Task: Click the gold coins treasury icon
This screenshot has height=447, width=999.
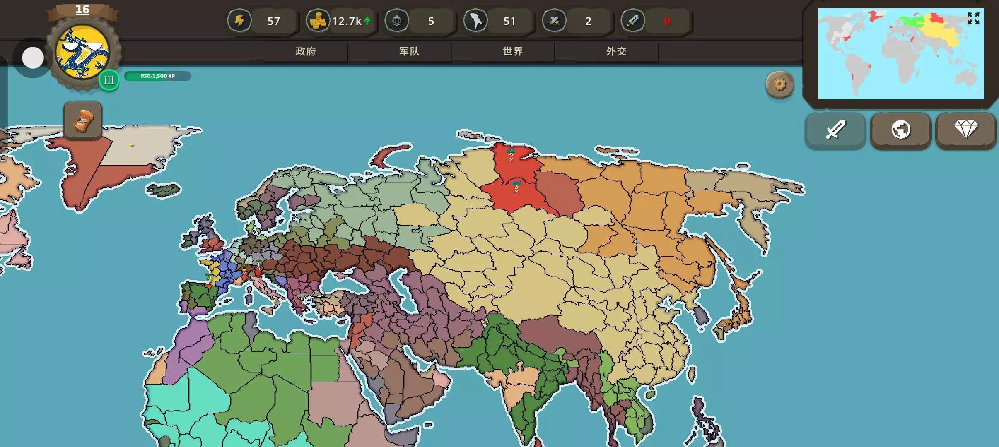Action: click(x=318, y=21)
